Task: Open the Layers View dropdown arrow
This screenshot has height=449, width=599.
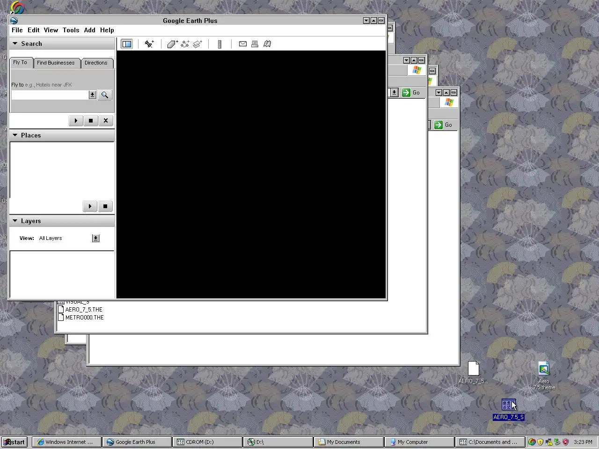Action: click(95, 239)
